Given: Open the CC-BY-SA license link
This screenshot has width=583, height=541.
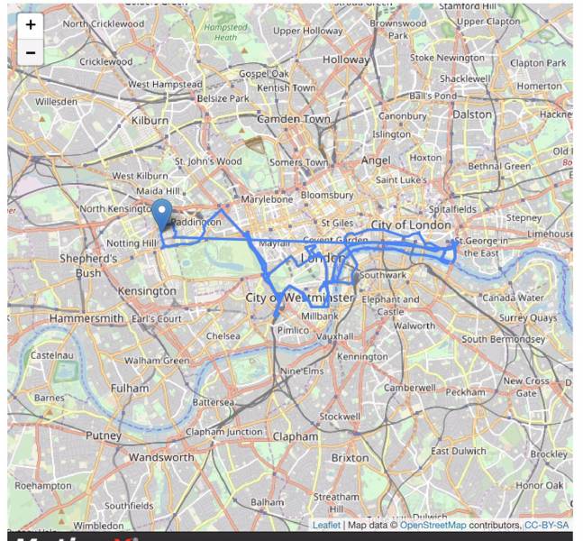Looking at the screenshot, I should pyautogui.click(x=547, y=525).
